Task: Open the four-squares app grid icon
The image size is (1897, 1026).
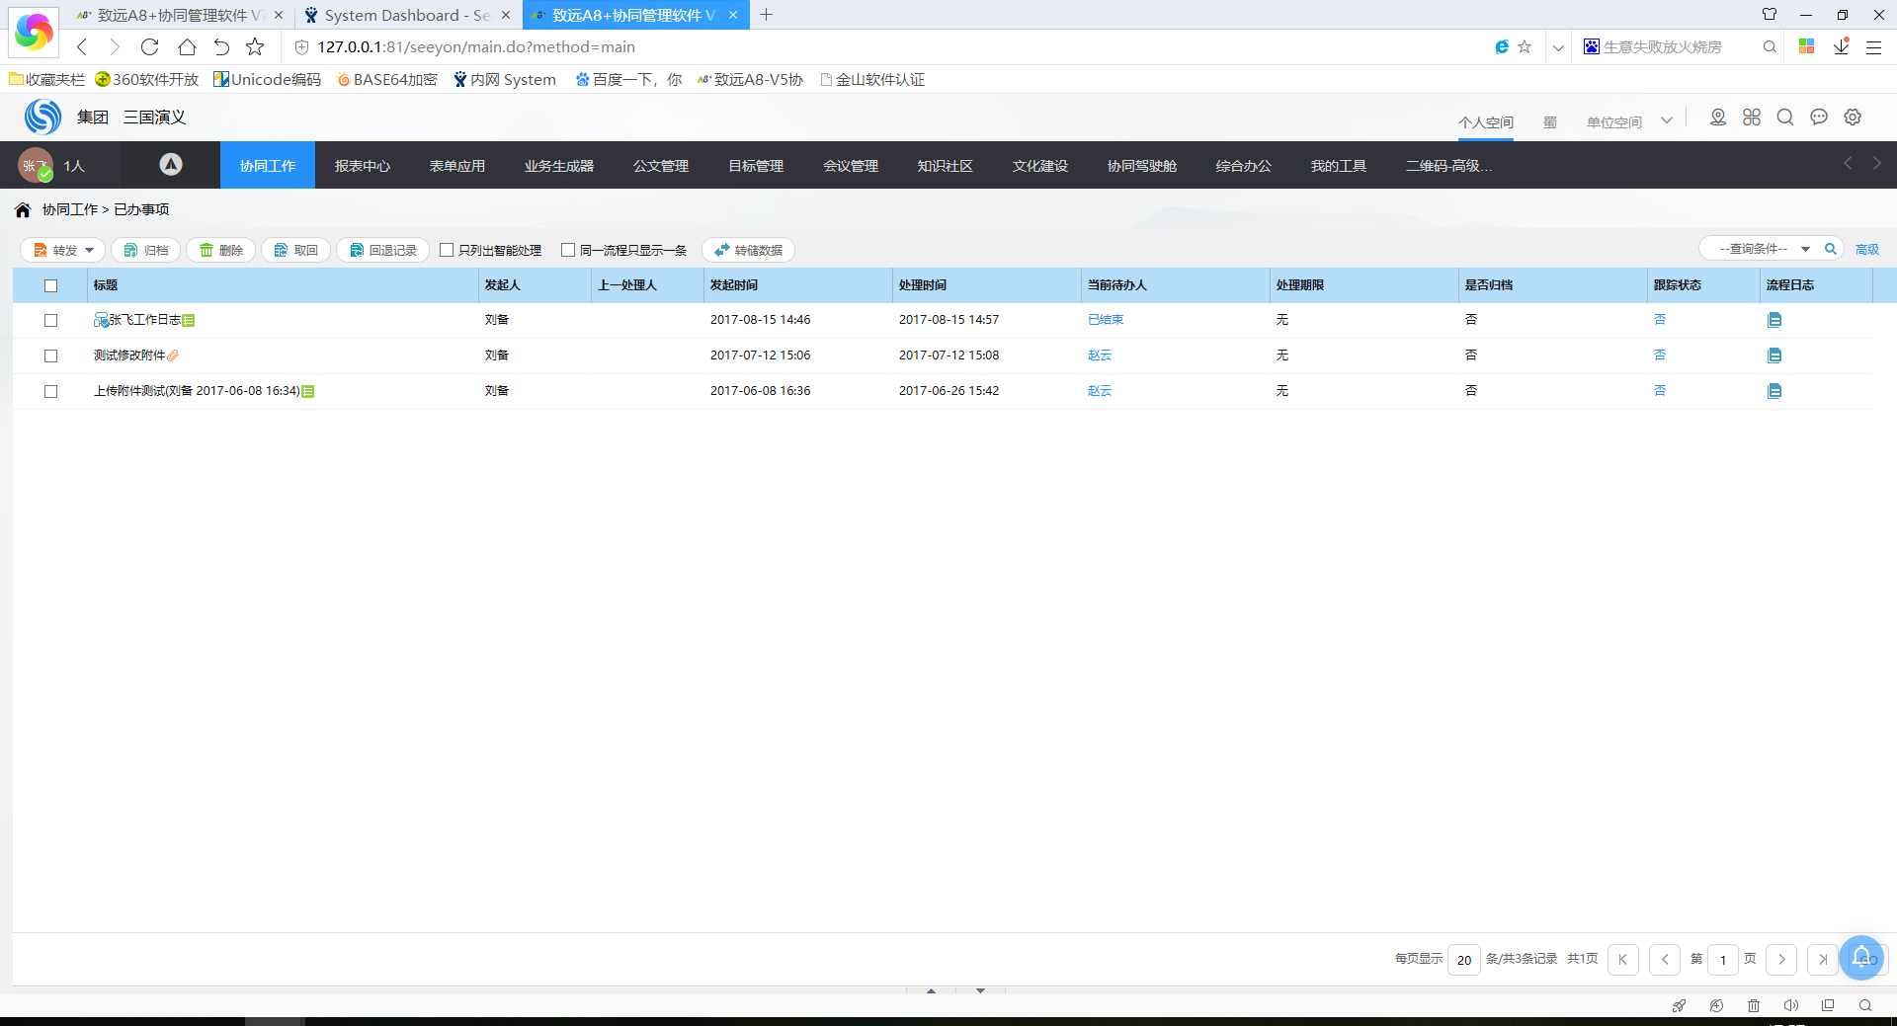Action: point(1752,118)
